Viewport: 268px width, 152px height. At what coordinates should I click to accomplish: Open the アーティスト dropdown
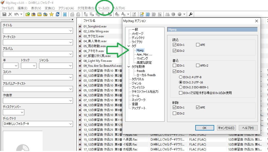point(71,42)
